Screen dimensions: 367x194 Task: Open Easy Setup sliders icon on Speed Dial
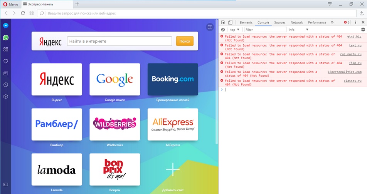coord(210,27)
